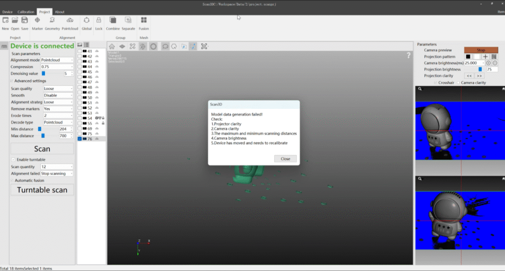Click the Combine group icon

coord(113,20)
